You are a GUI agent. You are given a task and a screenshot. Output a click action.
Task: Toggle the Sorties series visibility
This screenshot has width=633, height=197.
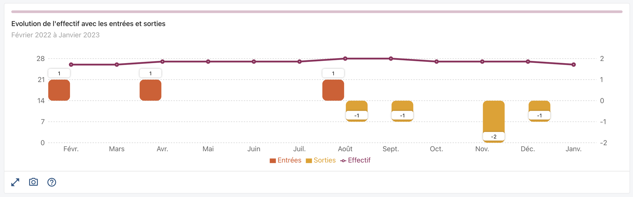click(x=324, y=160)
